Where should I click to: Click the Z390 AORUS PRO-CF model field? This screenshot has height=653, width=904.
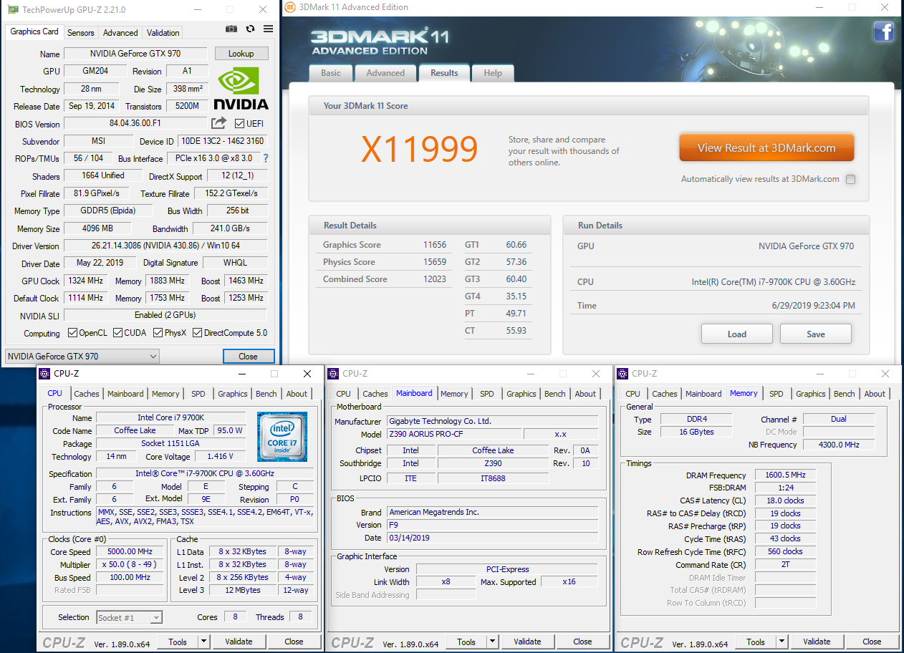[x=454, y=434]
